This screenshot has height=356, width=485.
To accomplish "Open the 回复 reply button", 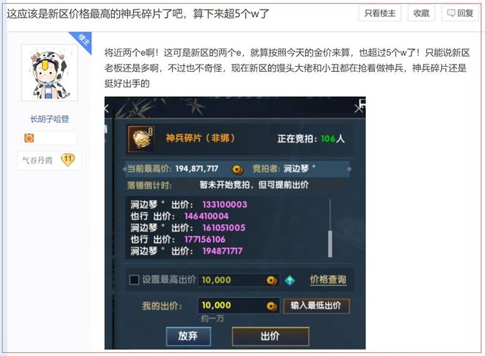I will point(460,13).
